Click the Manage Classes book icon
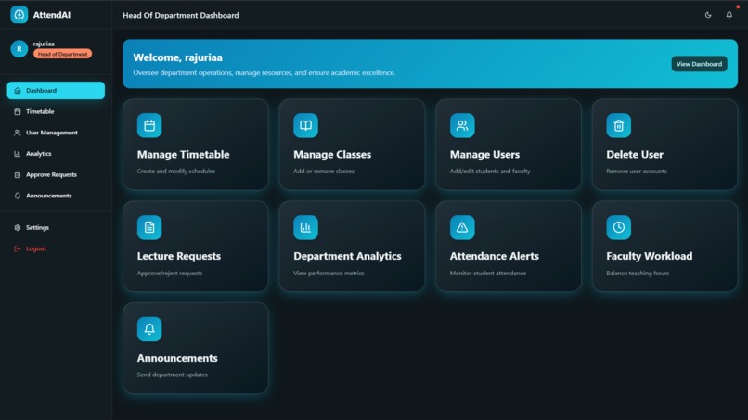Screen dimensions: 748x420 pos(305,125)
